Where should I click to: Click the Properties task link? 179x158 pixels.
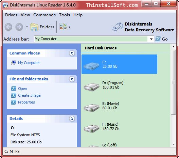26,102
